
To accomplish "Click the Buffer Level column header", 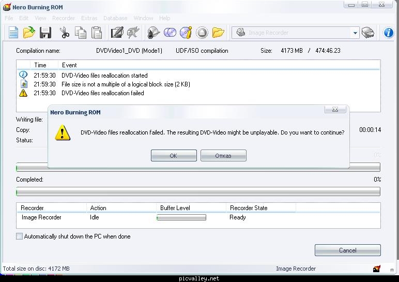I will pyautogui.click(x=191, y=208).
